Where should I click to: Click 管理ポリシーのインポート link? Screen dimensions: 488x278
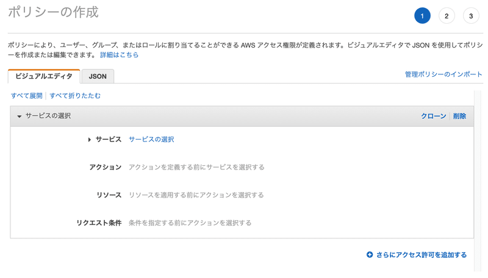(x=443, y=74)
